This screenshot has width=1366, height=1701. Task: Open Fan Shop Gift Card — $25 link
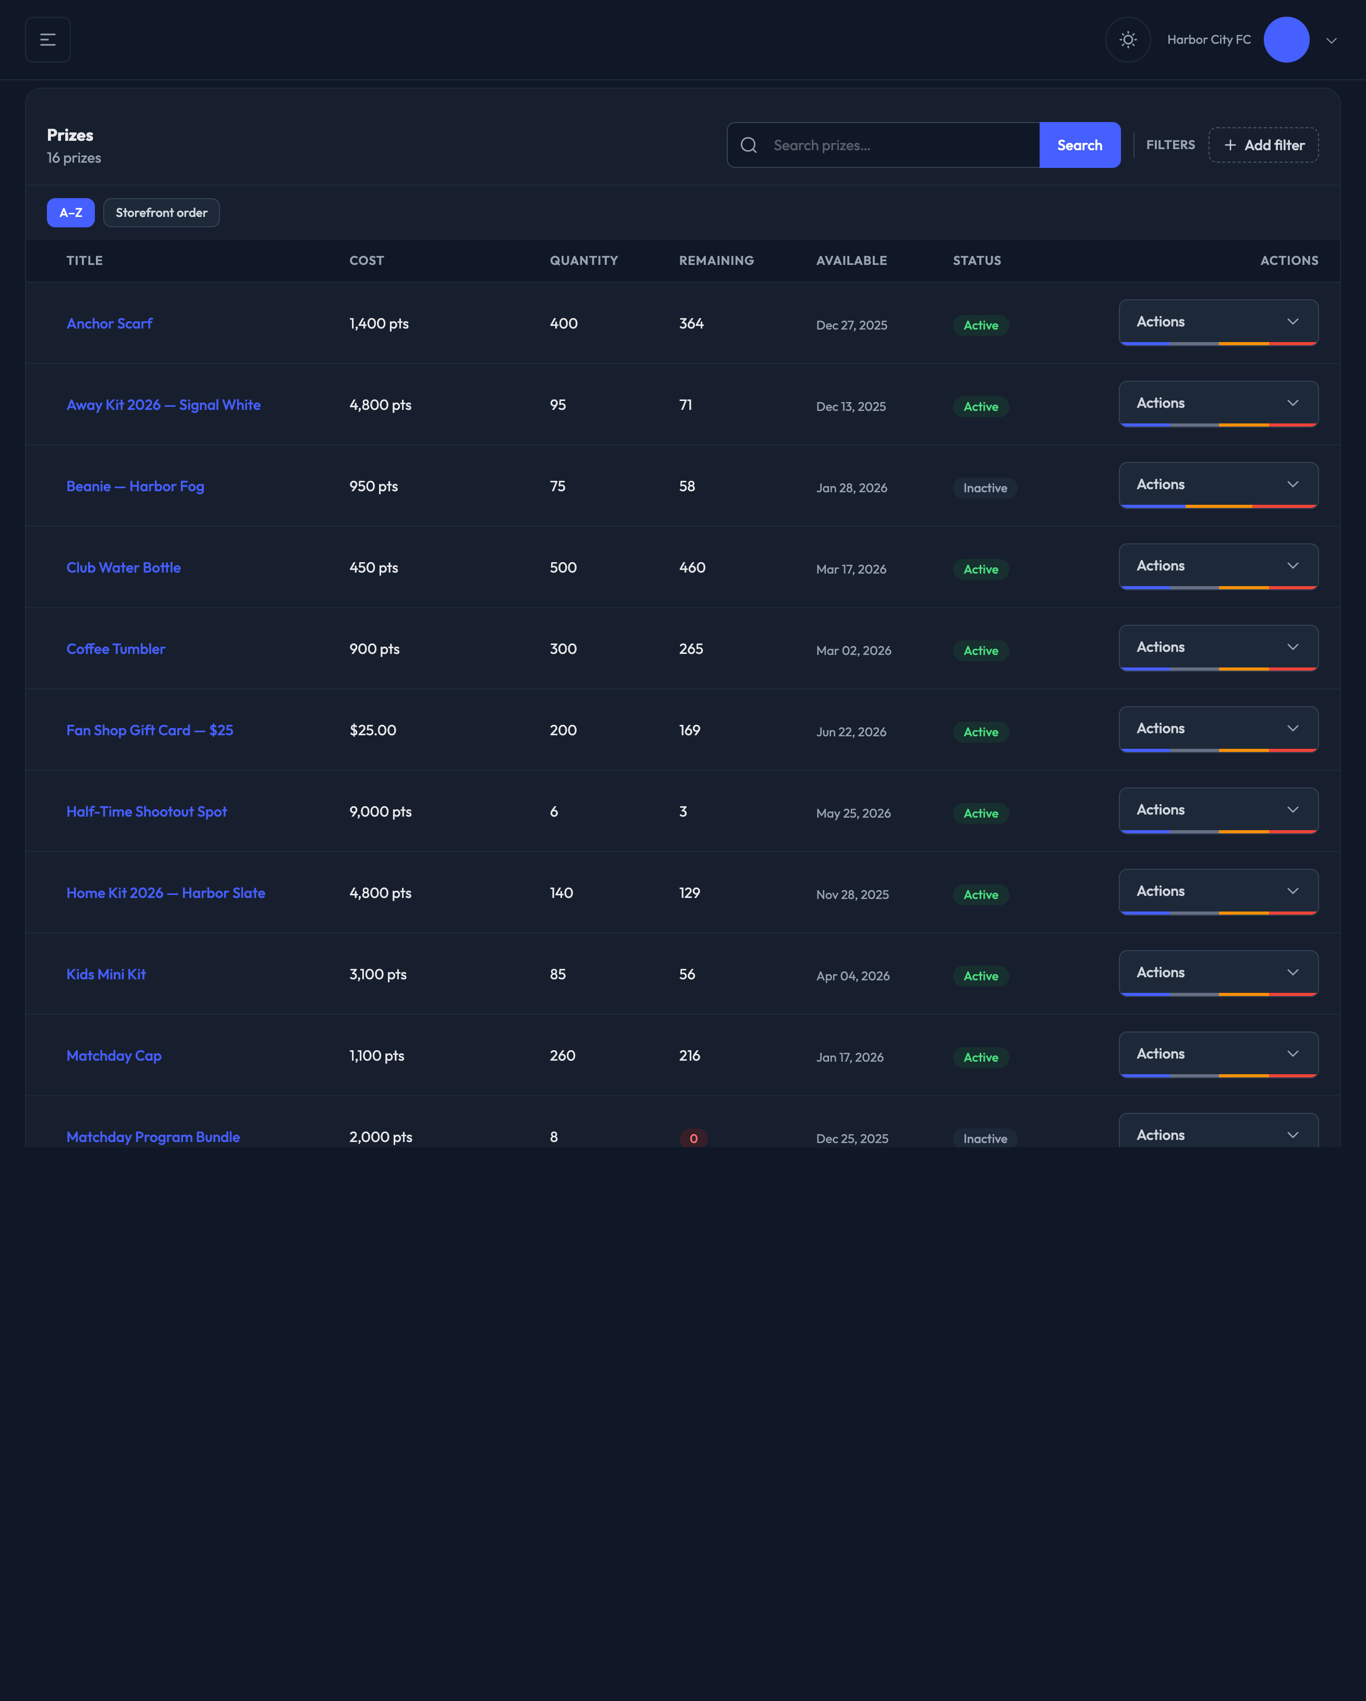(150, 730)
